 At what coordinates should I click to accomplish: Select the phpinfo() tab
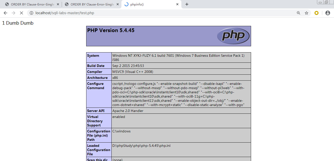(x=151, y=4)
